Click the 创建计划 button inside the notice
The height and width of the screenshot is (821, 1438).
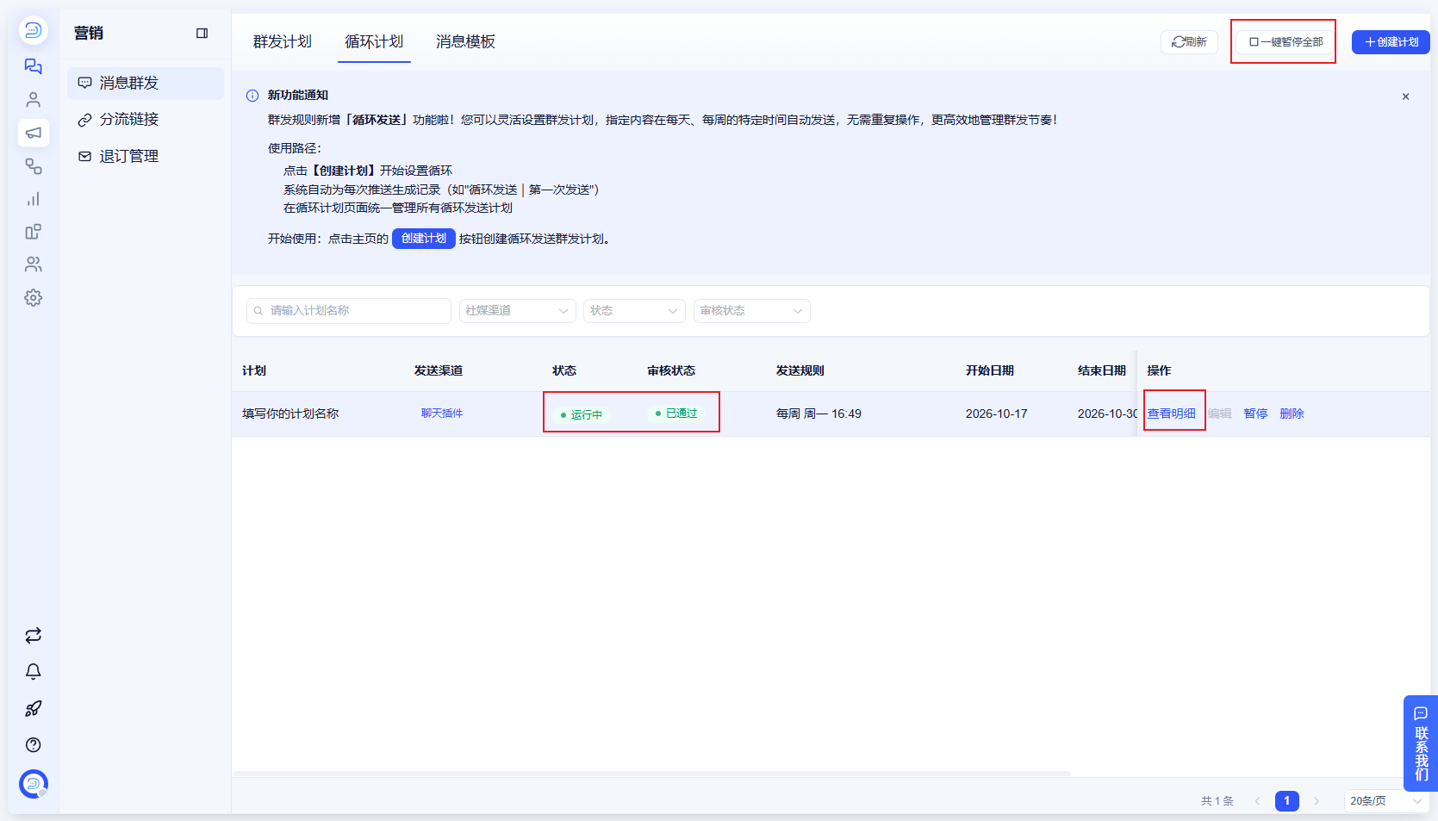point(423,239)
